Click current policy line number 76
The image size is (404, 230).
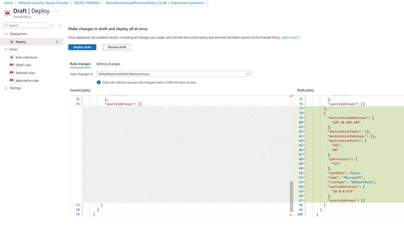click(78, 104)
